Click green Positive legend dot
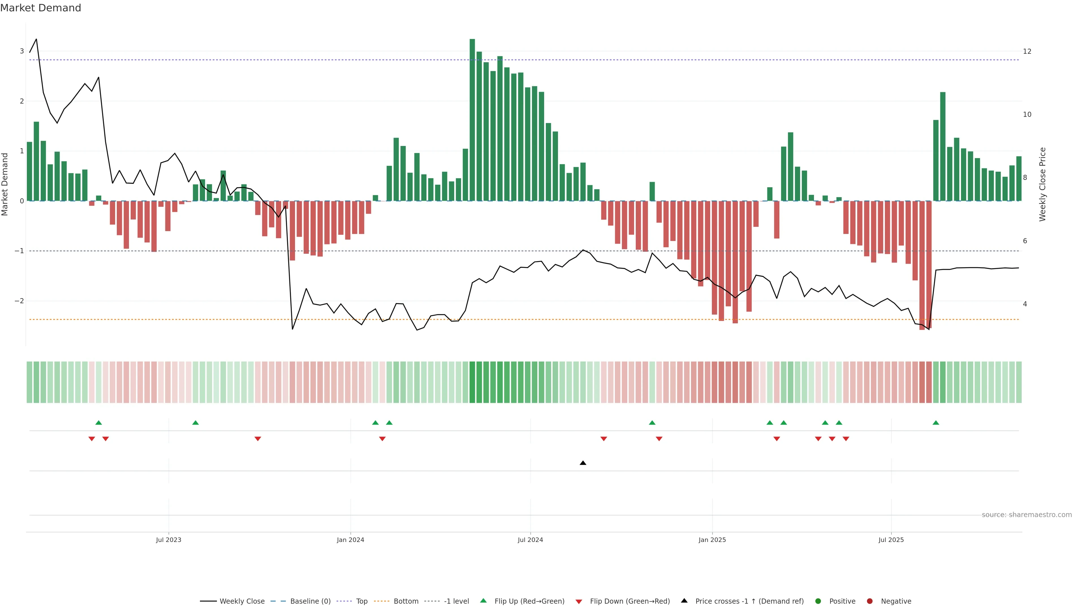This screenshot has height=611, width=1086. pyautogui.click(x=818, y=601)
